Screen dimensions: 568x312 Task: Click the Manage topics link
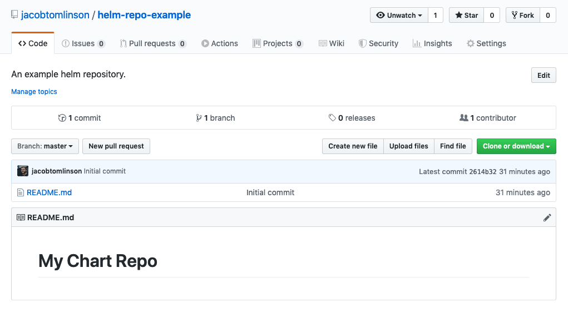(x=34, y=92)
